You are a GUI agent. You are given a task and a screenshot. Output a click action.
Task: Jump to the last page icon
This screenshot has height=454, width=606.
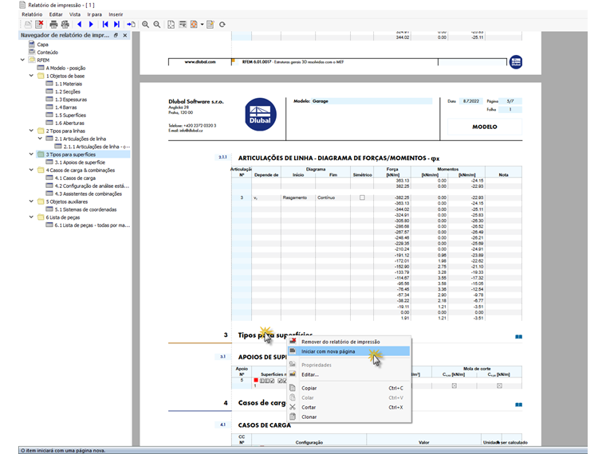pyautogui.click(x=116, y=25)
